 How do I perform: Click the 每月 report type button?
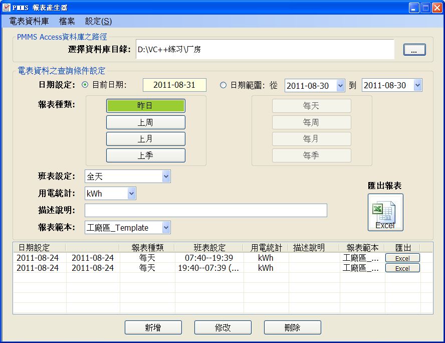click(x=311, y=139)
